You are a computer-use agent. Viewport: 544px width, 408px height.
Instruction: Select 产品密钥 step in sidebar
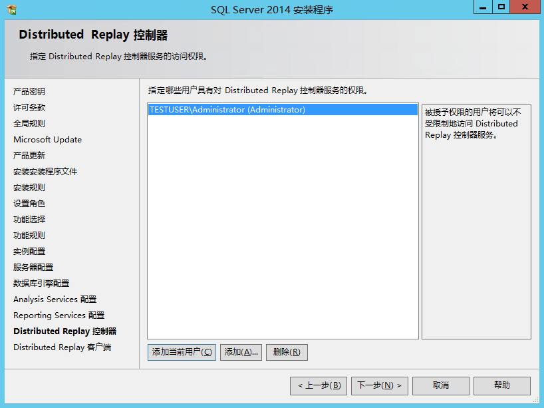29,91
